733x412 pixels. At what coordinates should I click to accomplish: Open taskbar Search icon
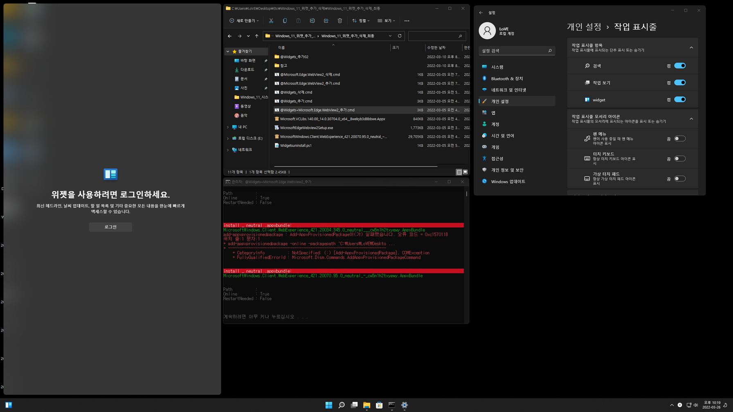click(x=342, y=405)
